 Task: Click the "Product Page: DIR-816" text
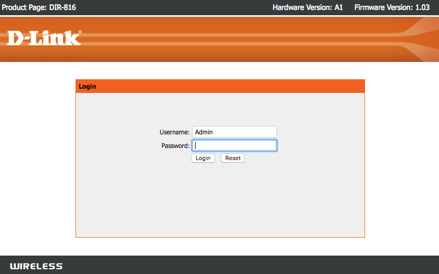pos(39,7)
